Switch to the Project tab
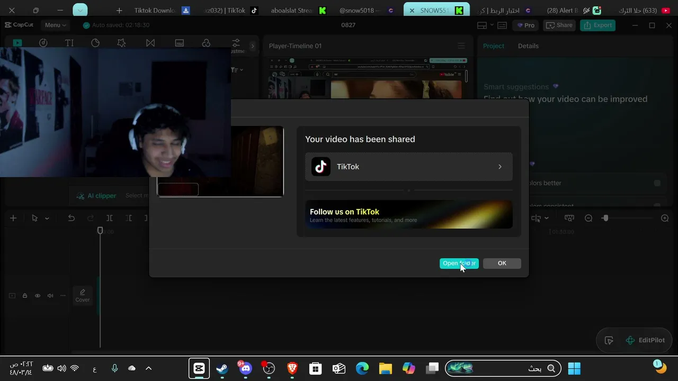Image resolution: width=678 pixels, height=381 pixels. point(494,46)
